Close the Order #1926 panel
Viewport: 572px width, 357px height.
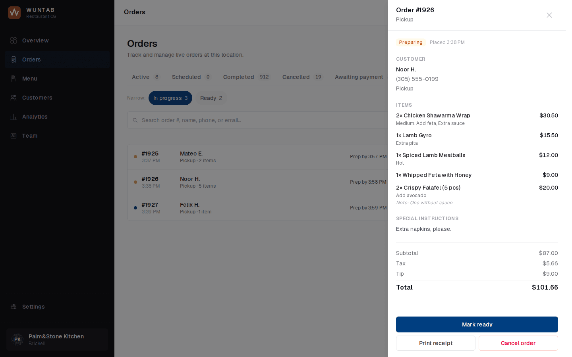(x=549, y=15)
